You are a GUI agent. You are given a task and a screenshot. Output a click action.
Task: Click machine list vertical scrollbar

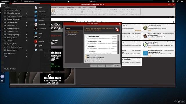pyautogui.click(x=118, y=44)
